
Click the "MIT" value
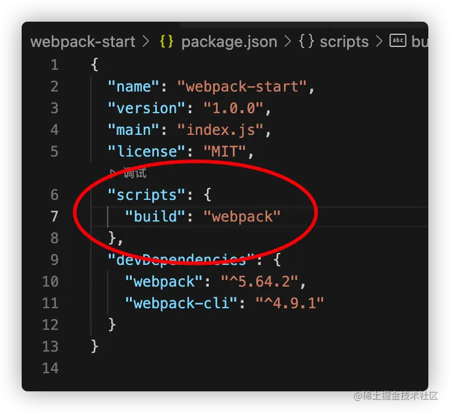[225, 151]
